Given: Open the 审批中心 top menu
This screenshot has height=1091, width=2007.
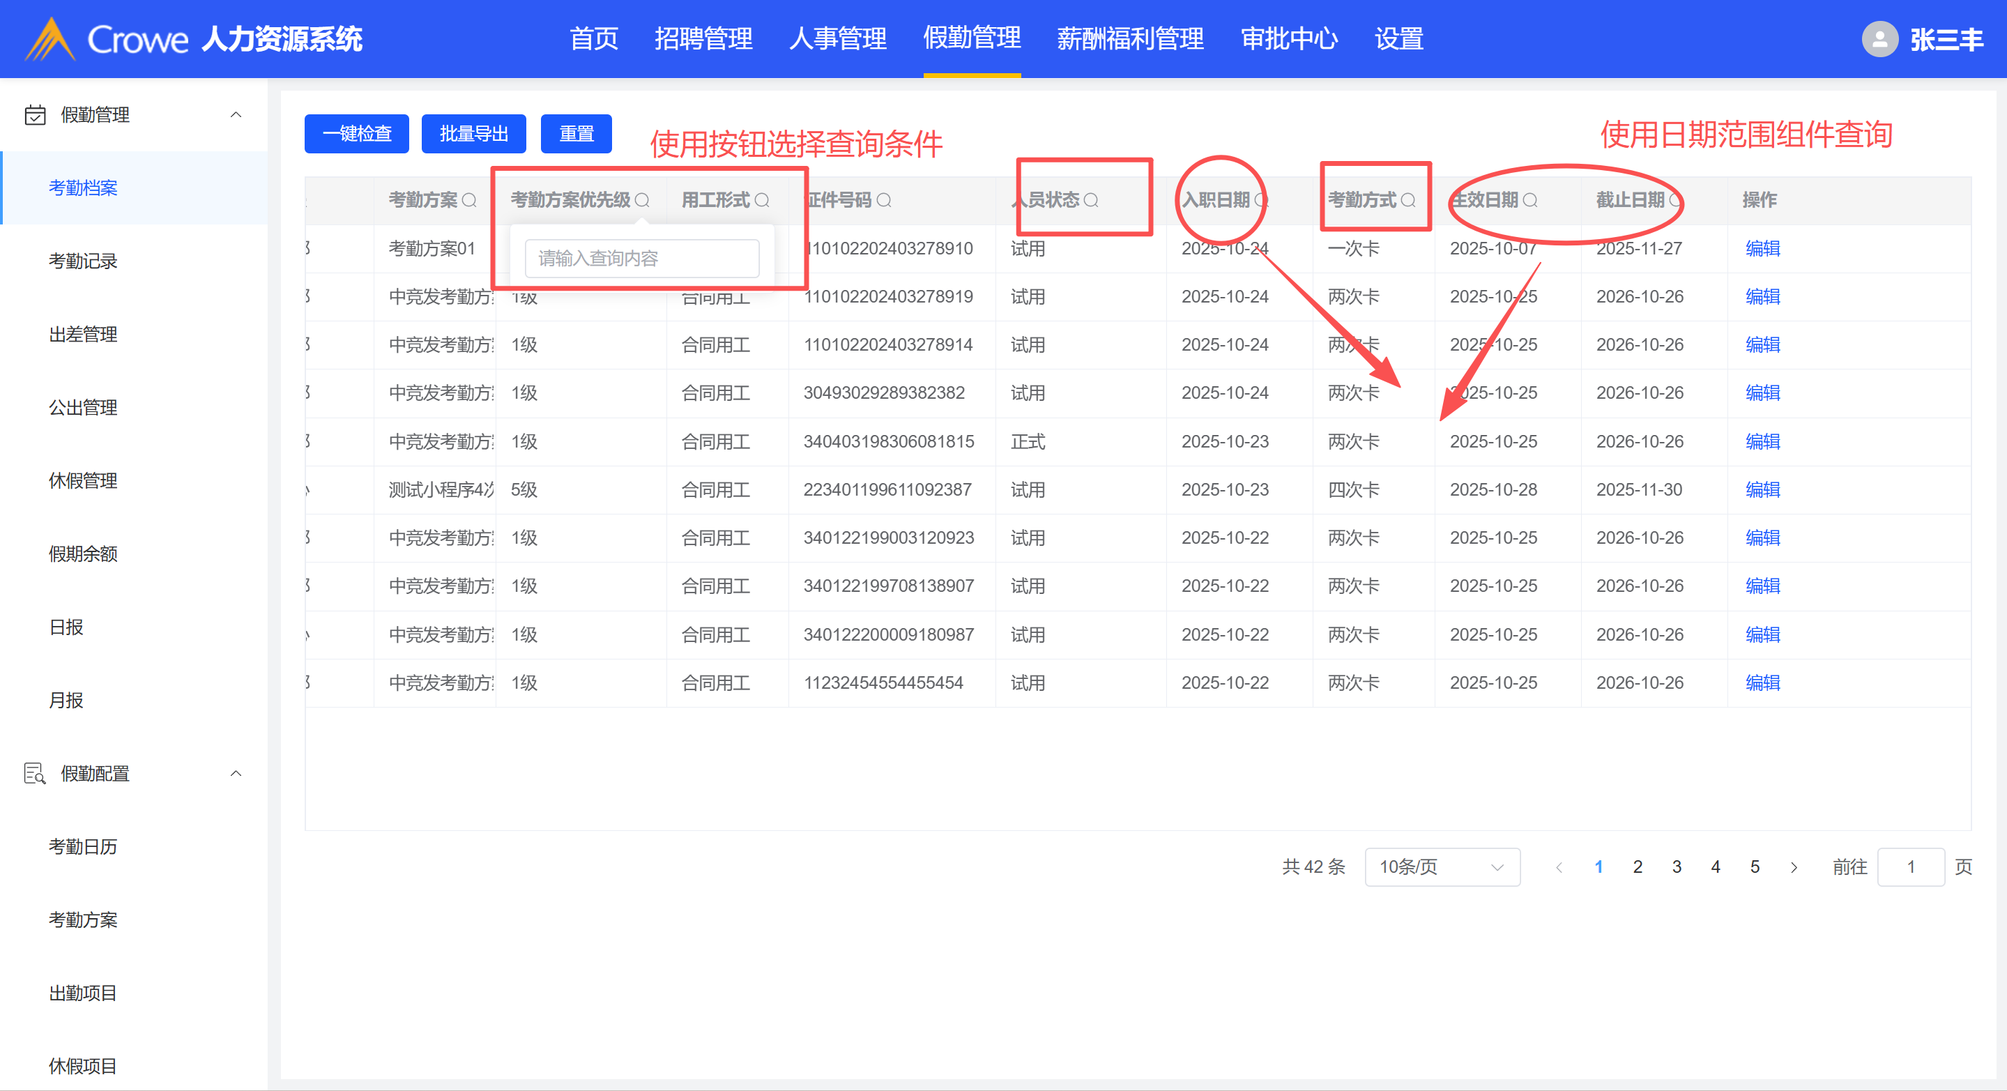Looking at the screenshot, I should point(1289,39).
